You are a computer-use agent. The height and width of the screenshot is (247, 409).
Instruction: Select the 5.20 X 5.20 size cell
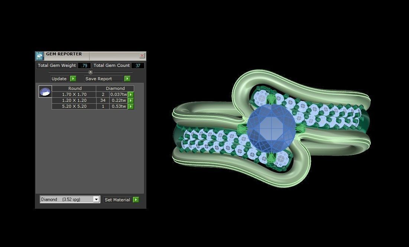click(x=74, y=107)
